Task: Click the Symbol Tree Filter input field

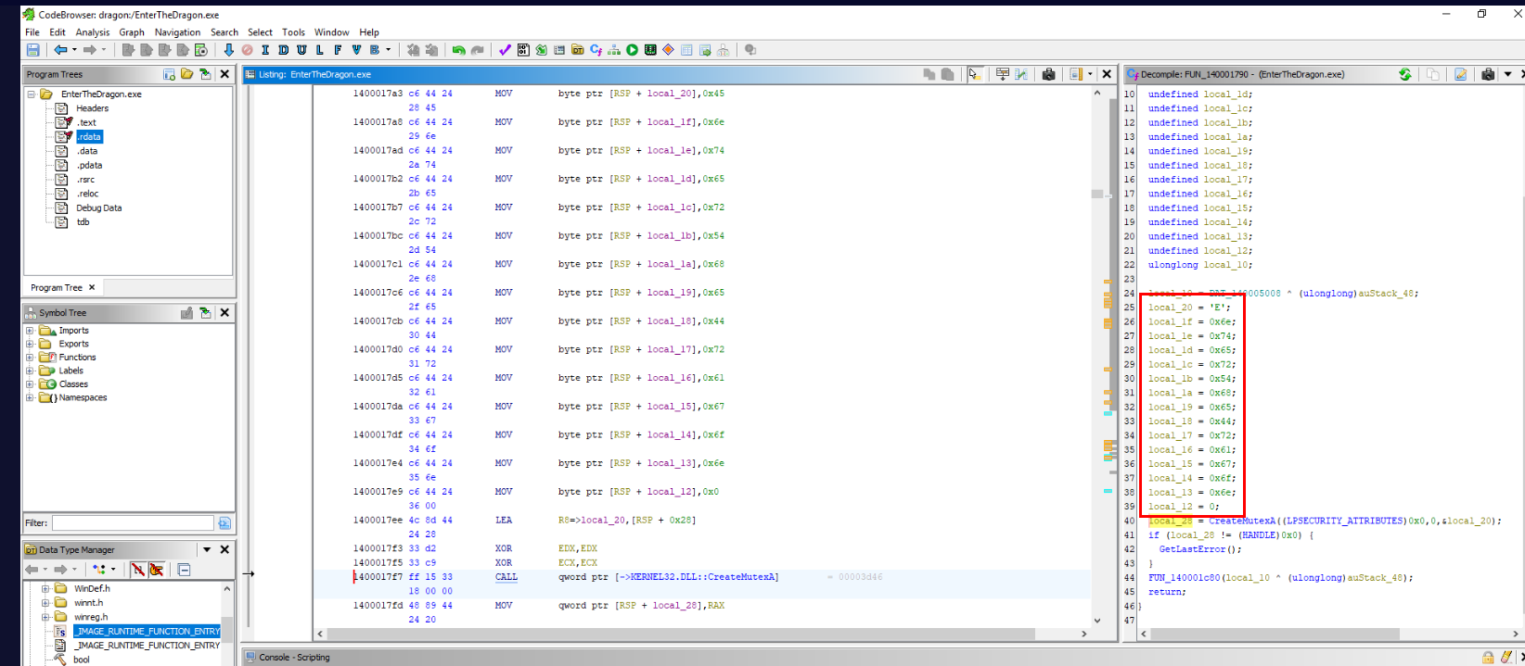Action: (133, 523)
